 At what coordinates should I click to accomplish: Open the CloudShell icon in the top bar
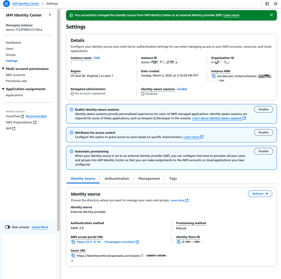click(267, 3)
